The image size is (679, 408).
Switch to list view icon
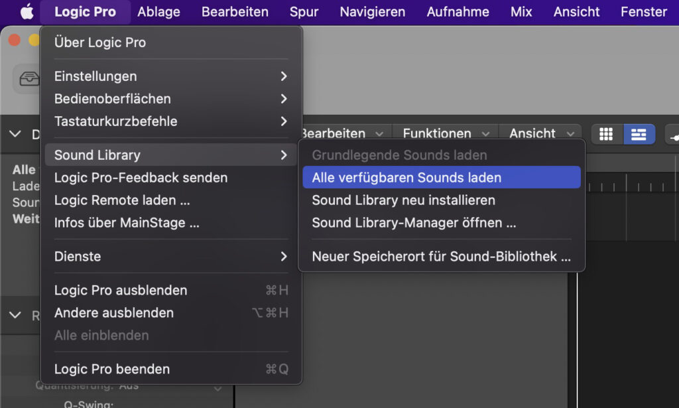pos(639,134)
